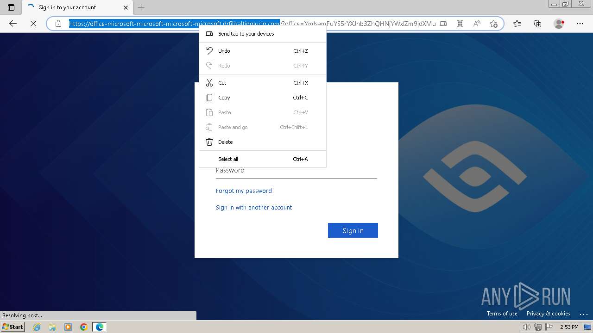Click 'Sign in with another account' link

pyautogui.click(x=254, y=207)
